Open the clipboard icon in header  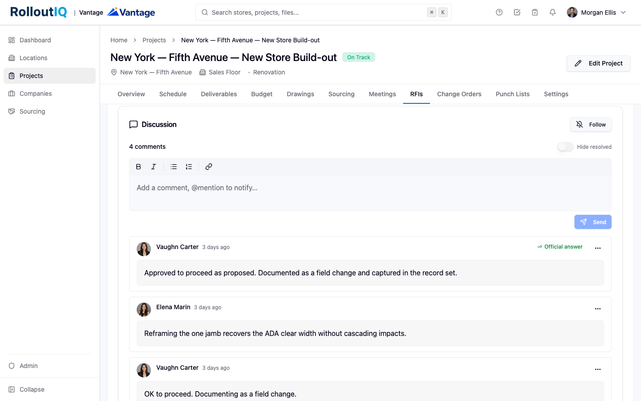tap(535, 12)
